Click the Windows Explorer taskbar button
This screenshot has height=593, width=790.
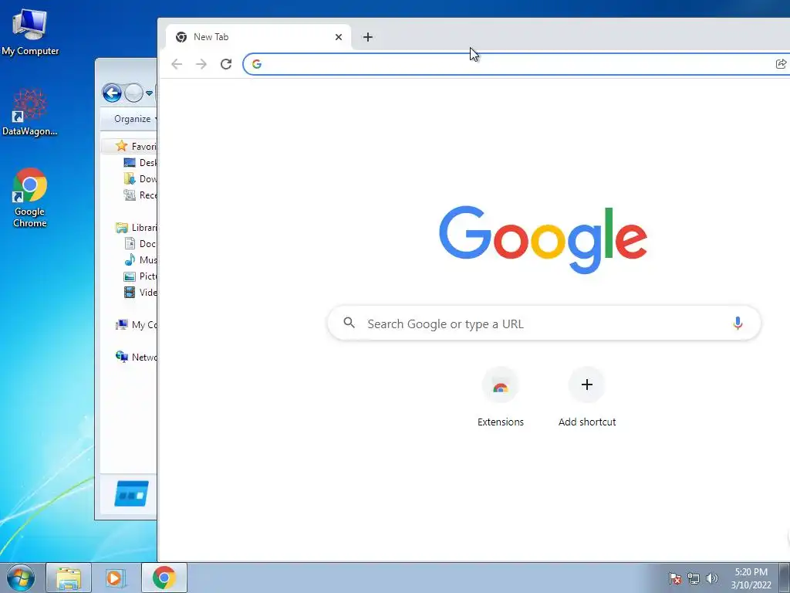coord(69,578)
